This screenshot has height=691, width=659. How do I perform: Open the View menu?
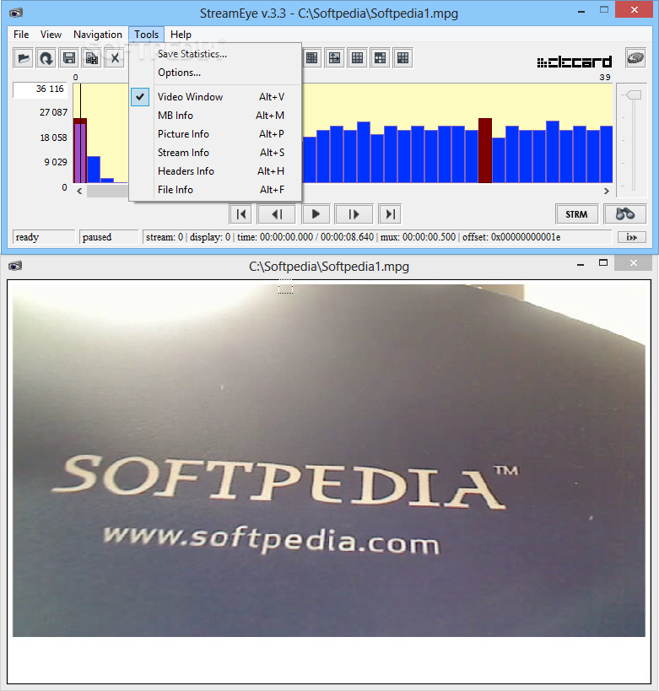point(51,35)
